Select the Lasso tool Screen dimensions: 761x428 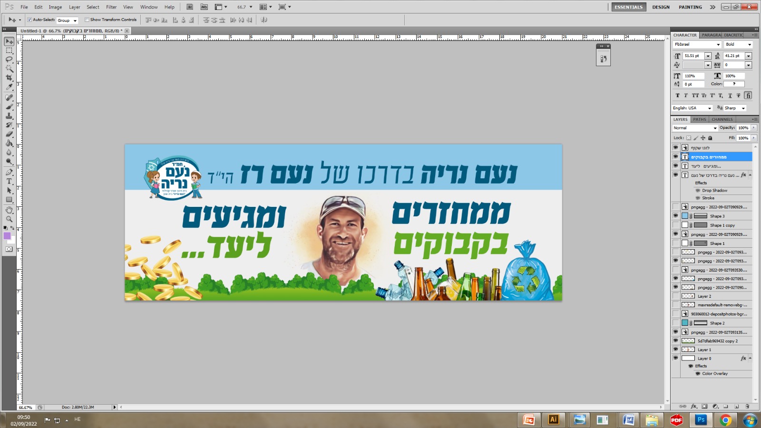tap(9, 59)
